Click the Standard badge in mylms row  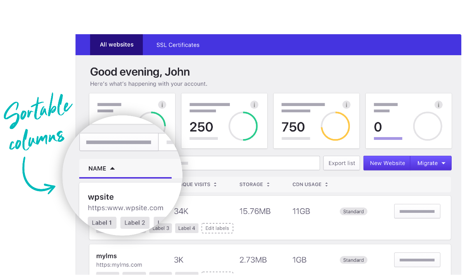click(x=353, y=260)
